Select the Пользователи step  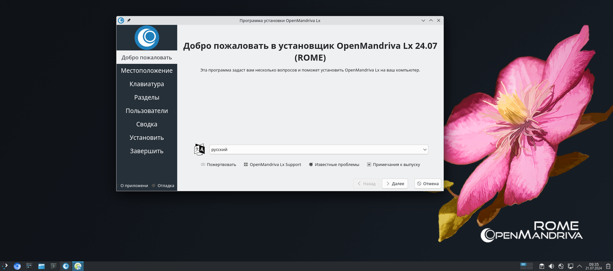point(147,111)
